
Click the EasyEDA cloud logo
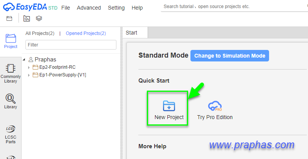point(9,7)
